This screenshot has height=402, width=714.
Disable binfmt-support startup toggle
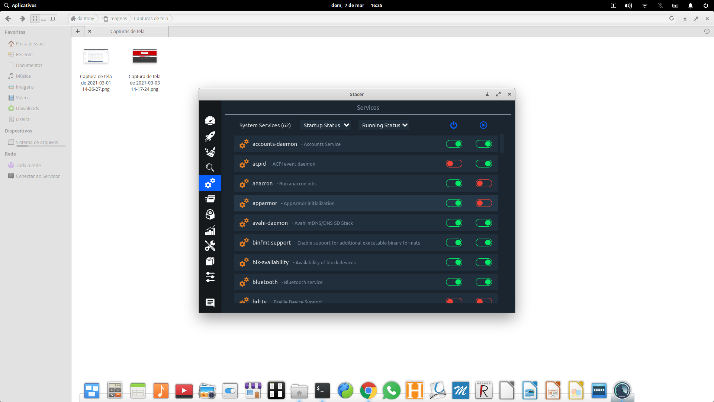pos(454,243)
